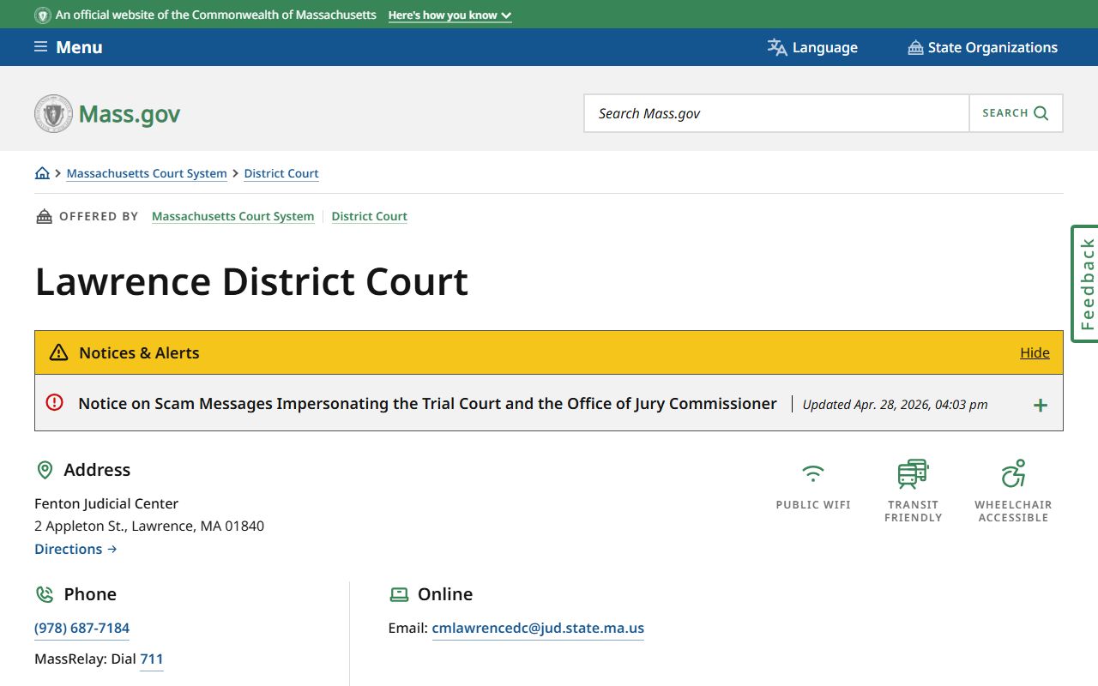Open the Feedback side tab

coord(1085,284)
